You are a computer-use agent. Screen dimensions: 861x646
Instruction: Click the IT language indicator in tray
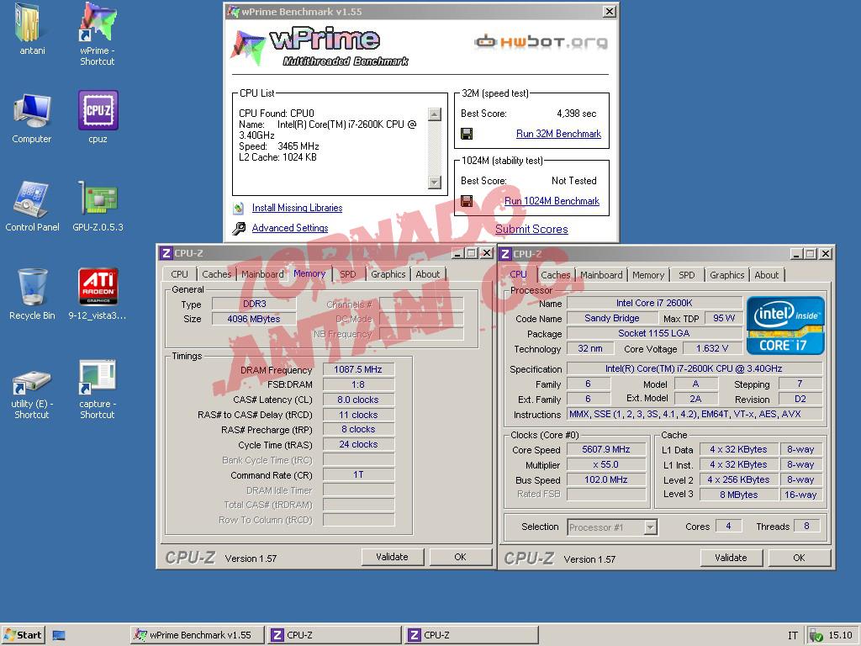[792, 636]
